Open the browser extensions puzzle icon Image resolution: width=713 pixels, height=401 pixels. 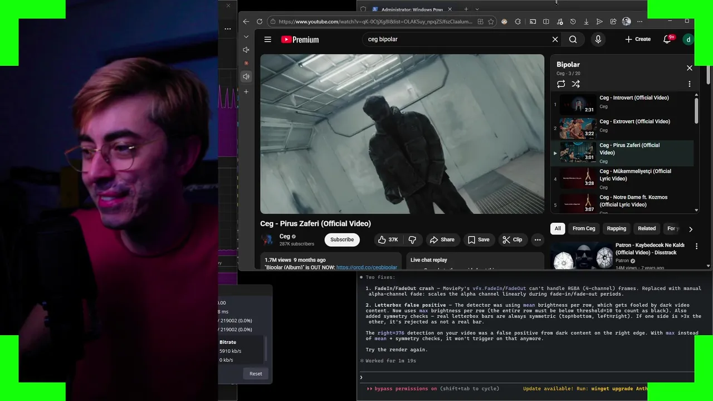click(518, 22)
